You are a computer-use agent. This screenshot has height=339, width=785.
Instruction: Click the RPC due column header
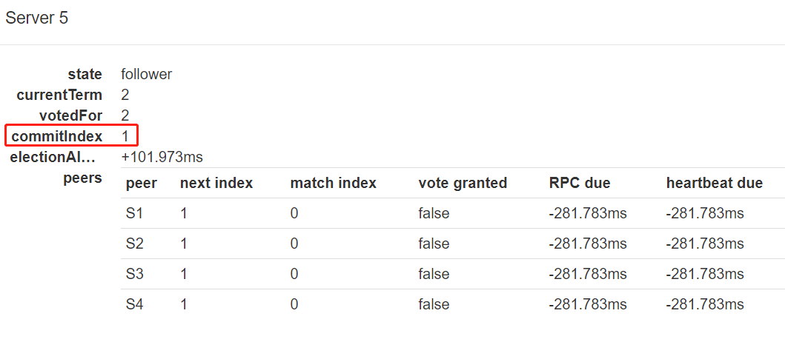point(580,184)
